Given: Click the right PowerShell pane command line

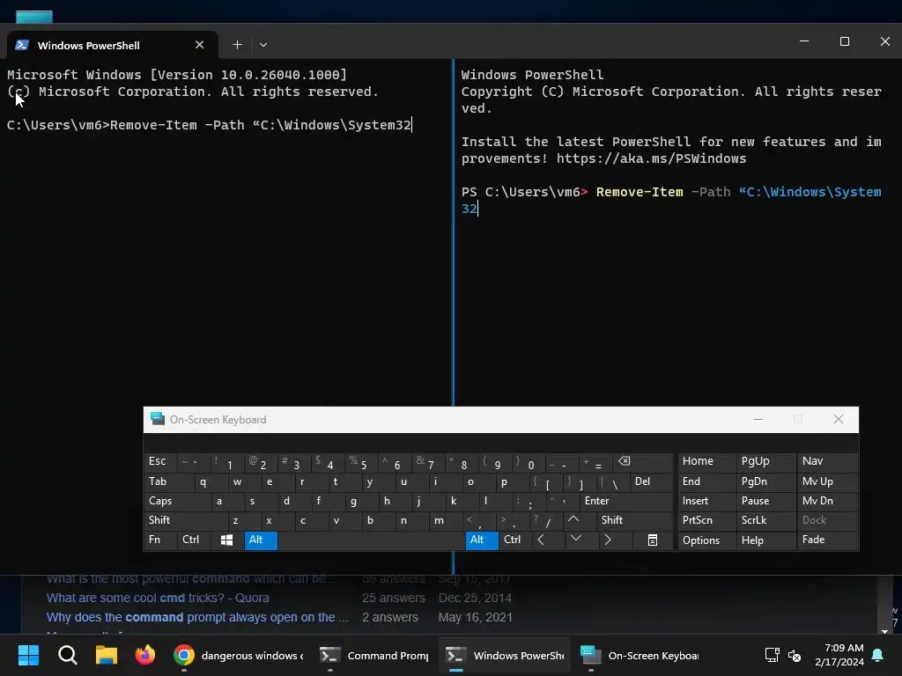Looking at the screenshot, I should (x=671, y=200).
